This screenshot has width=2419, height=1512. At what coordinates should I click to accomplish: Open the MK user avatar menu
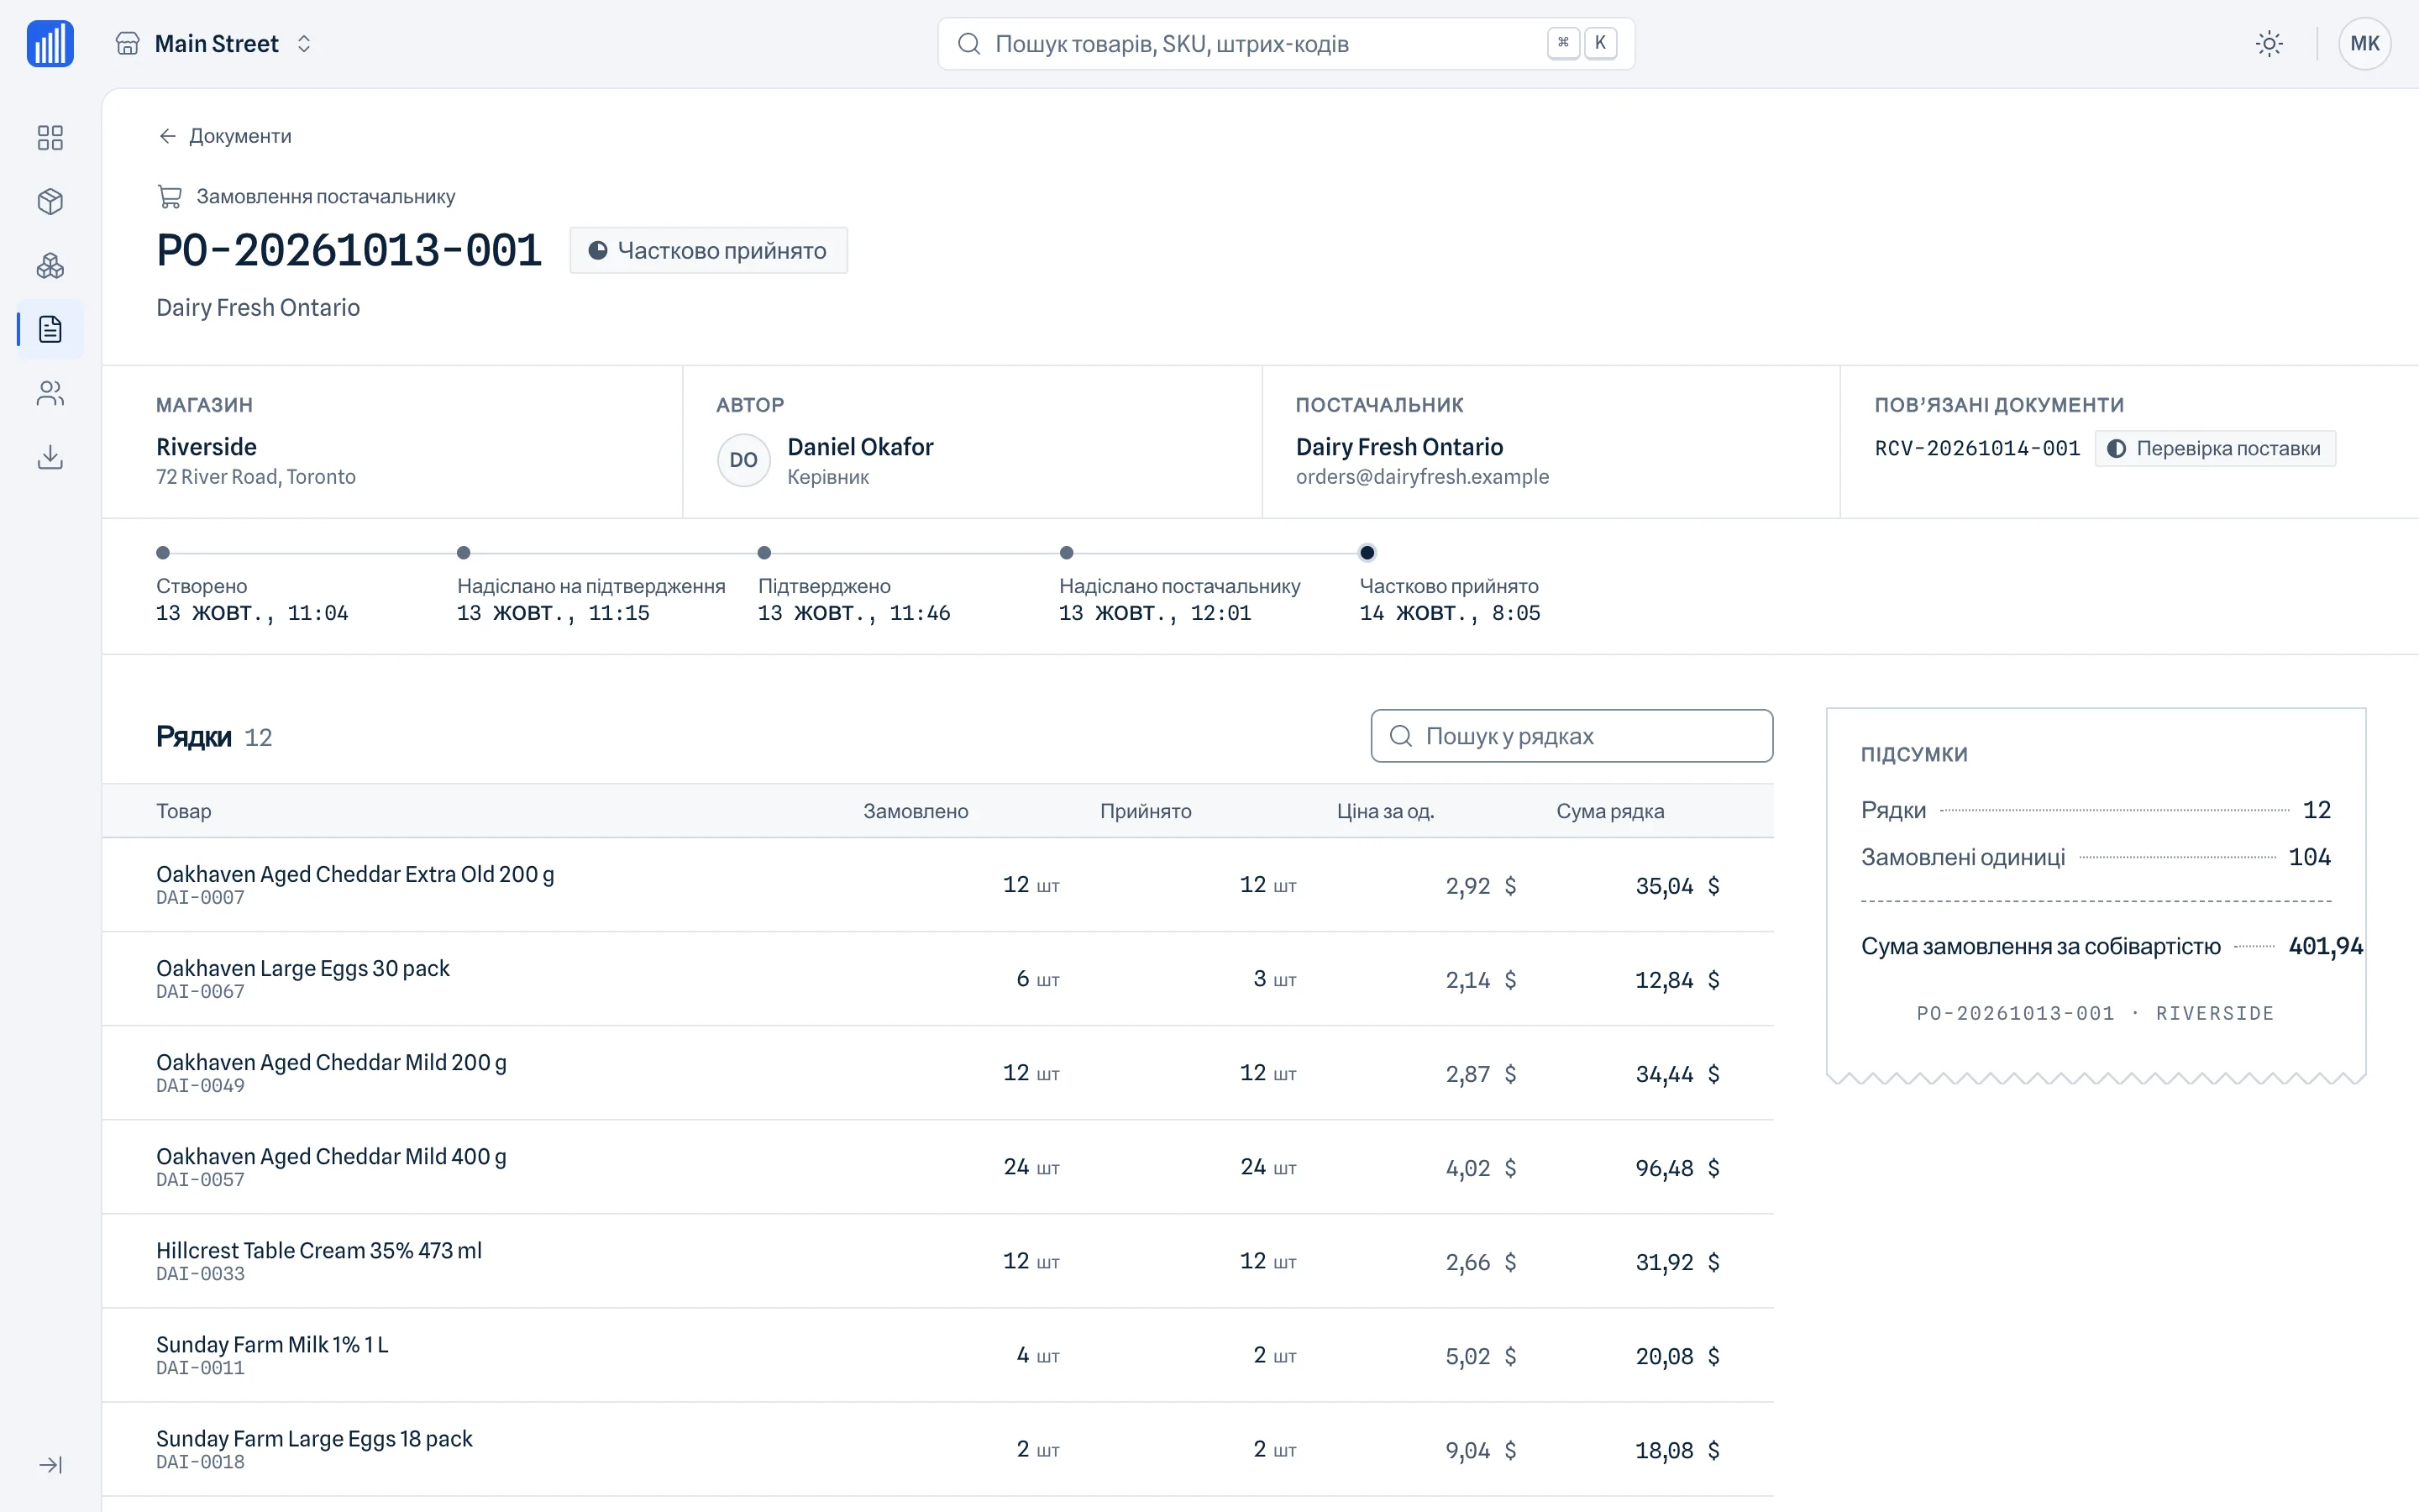(2364, 44)
